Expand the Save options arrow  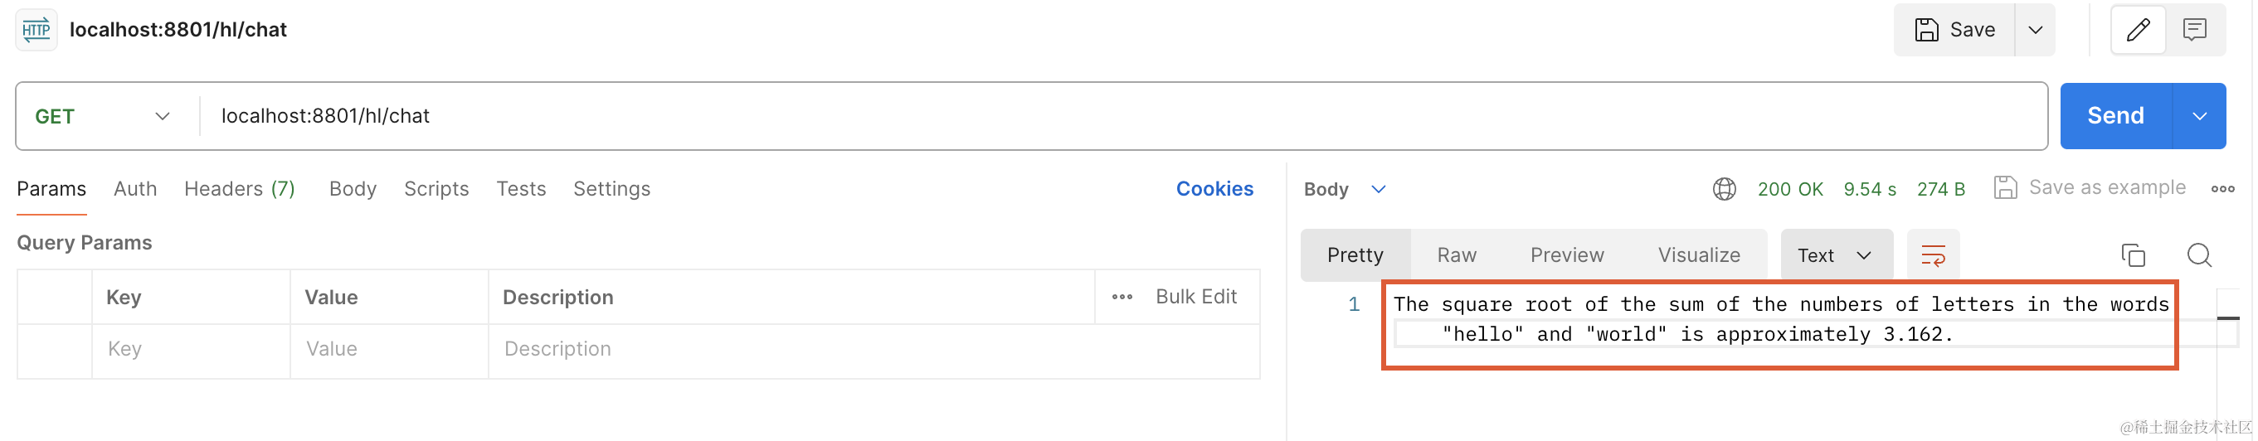[2036, 30]
